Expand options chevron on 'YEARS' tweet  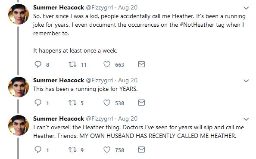246,81
